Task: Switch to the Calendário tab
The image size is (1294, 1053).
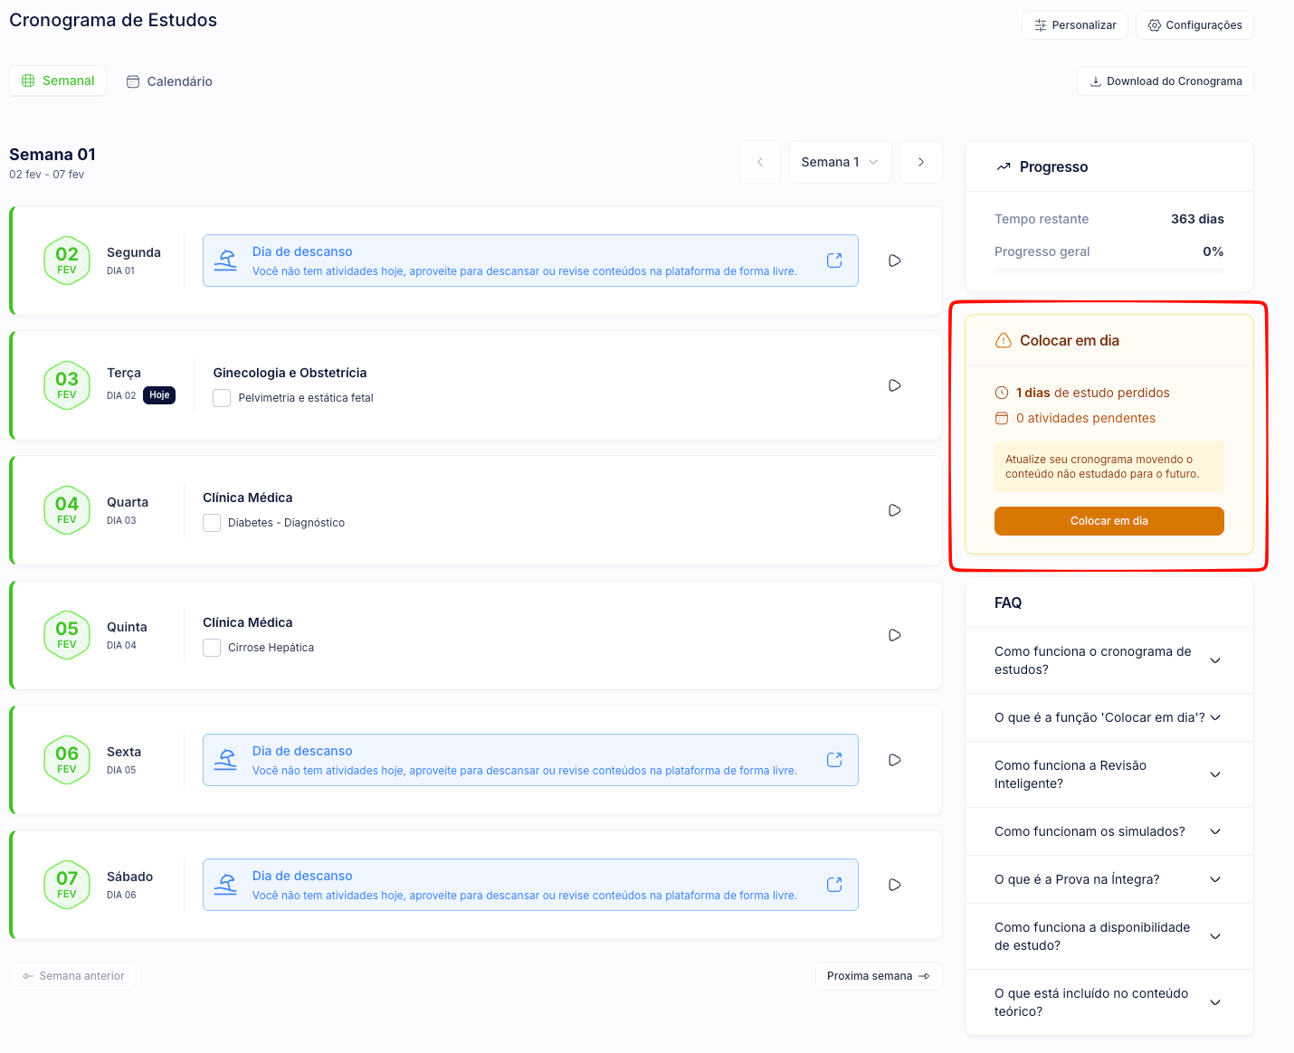Action: pos(169,81)
